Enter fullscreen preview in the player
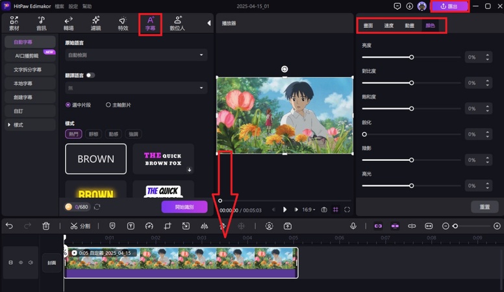The image size is (504, 292). [x=347, y=210]
